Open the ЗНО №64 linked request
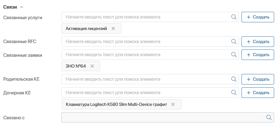Viewport: 277px width, 125px height. [x=75, y=66]
